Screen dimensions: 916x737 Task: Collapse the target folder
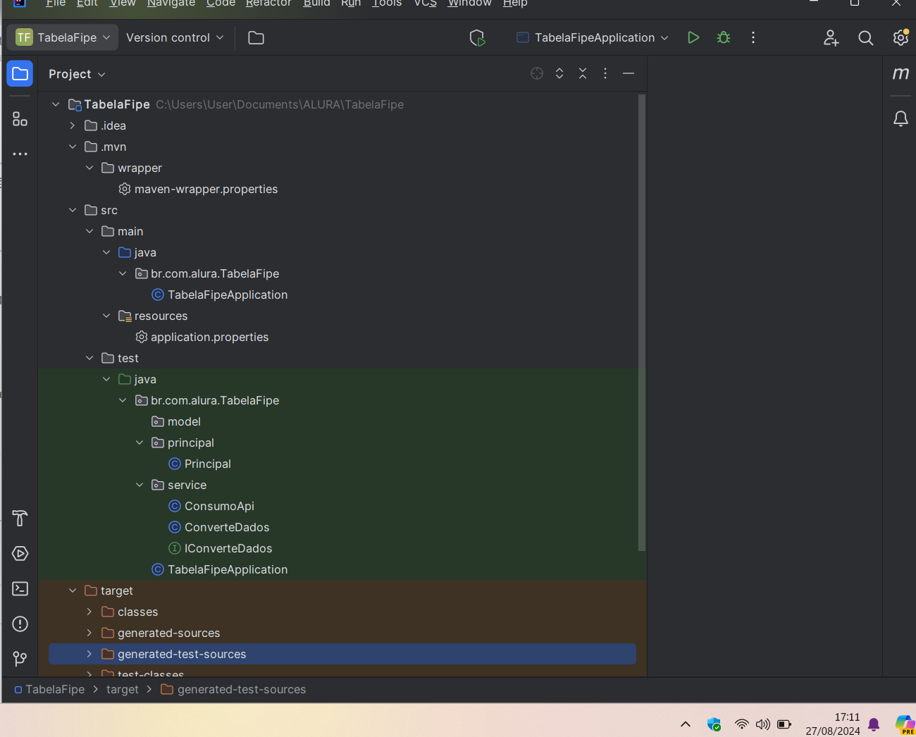pos(73,590)
